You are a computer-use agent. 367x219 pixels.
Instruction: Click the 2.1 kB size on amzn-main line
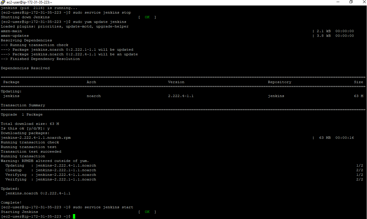(324, 31)
